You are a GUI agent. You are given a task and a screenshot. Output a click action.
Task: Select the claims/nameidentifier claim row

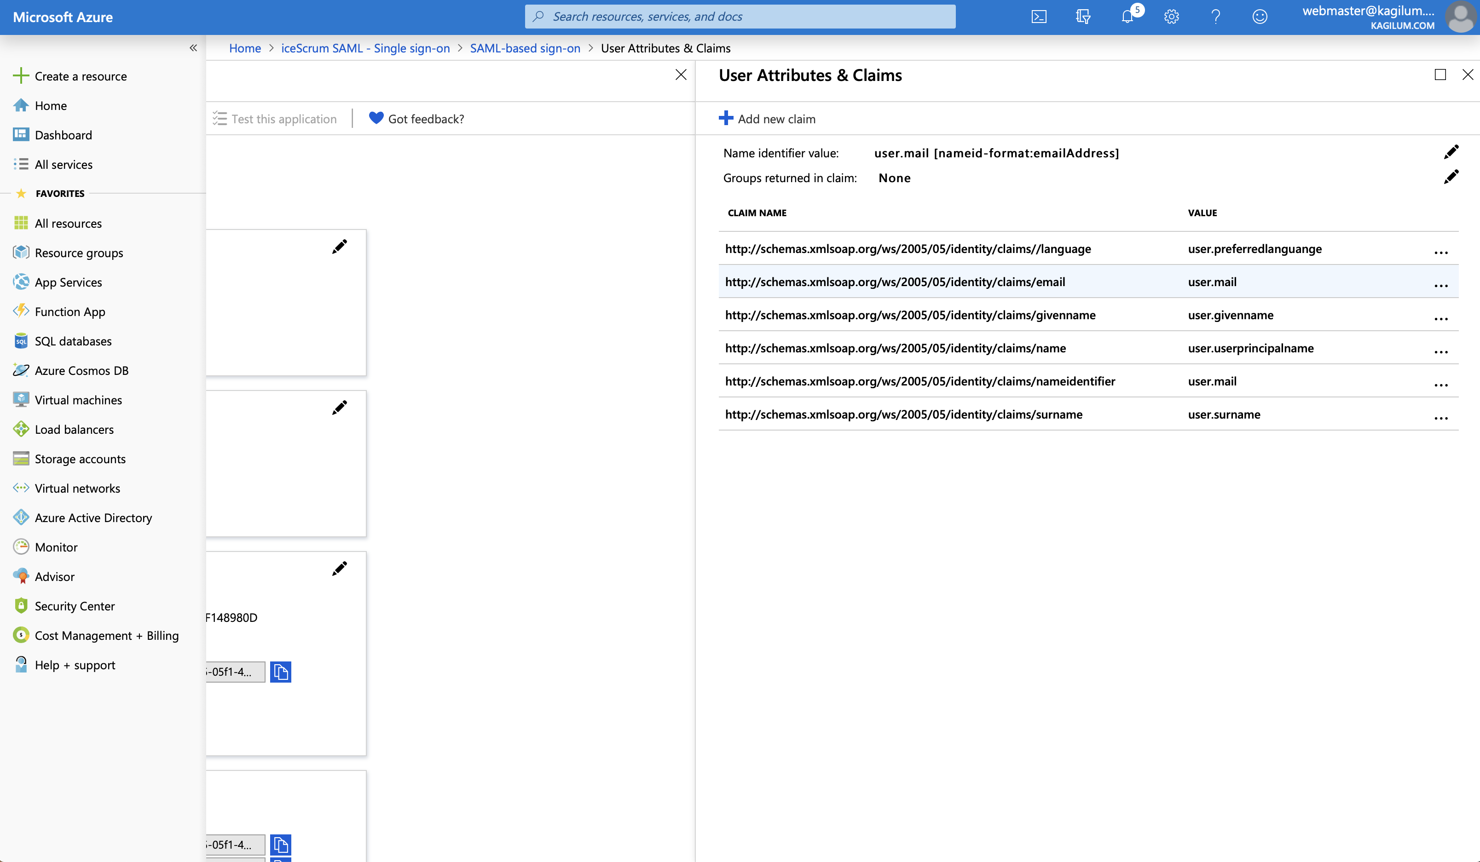(1088, 381)
